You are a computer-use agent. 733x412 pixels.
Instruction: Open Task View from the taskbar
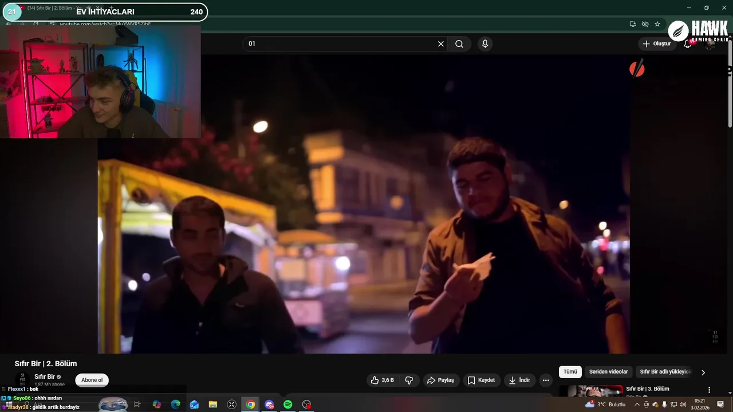(137, 405)
